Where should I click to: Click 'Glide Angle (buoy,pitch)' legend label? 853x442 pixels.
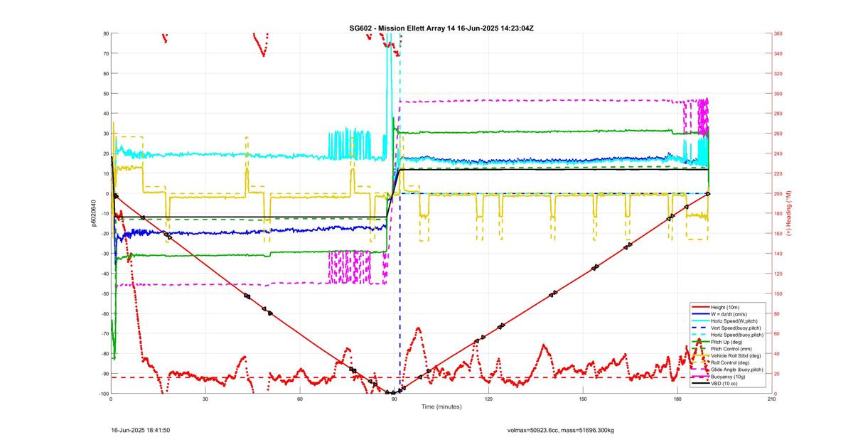coord(737,370)
